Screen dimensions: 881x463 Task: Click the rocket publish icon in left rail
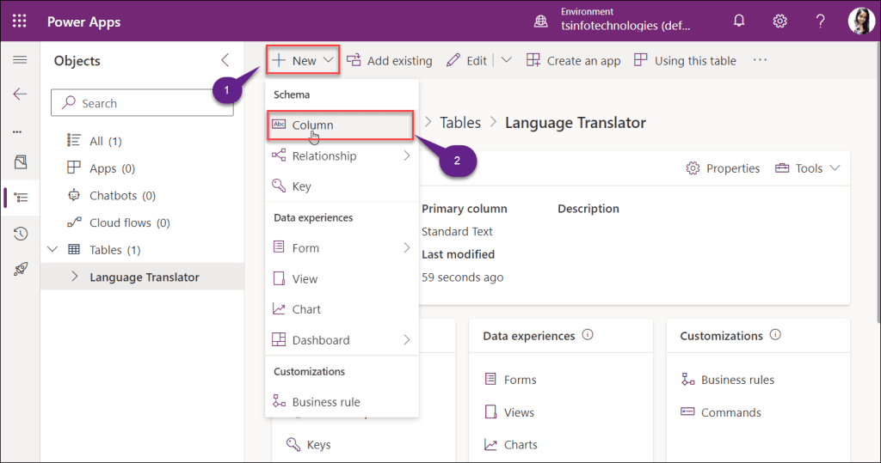tap(21, 270)
